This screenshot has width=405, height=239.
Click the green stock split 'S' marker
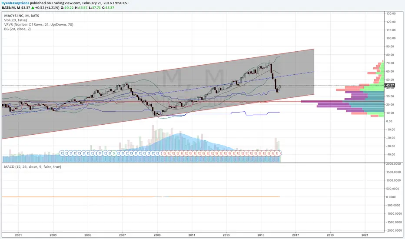pyautogui.click(x=114, y=153)
